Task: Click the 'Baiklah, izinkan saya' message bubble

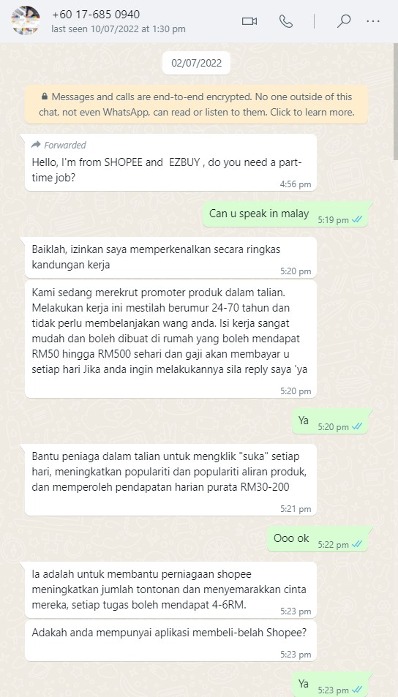Action: [x=170, y=257]
